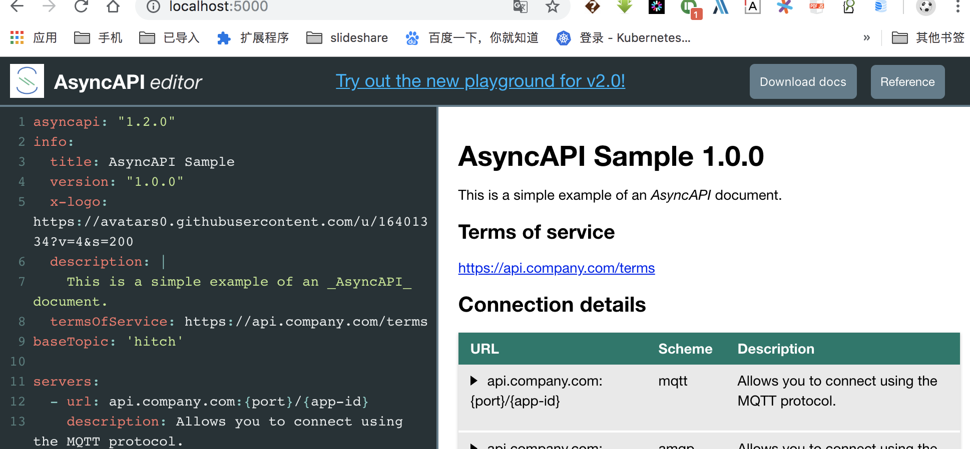Open the green download arrow extension
This screenshot has width=970, height=449.
625,6
